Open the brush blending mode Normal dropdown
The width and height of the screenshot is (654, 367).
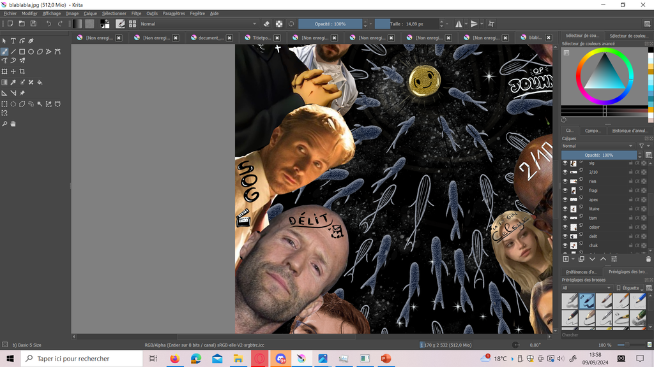coord(198,24)
